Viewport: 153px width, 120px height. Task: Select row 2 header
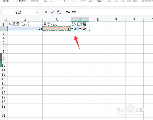click(x=4, y=29)
